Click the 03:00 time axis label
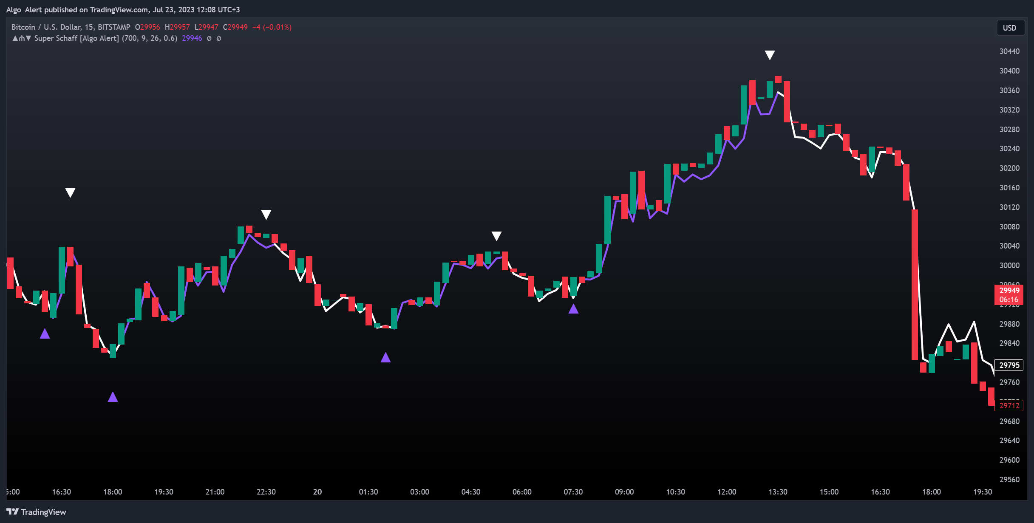Viewport: 1034px width, 523px height. point(419,492)
